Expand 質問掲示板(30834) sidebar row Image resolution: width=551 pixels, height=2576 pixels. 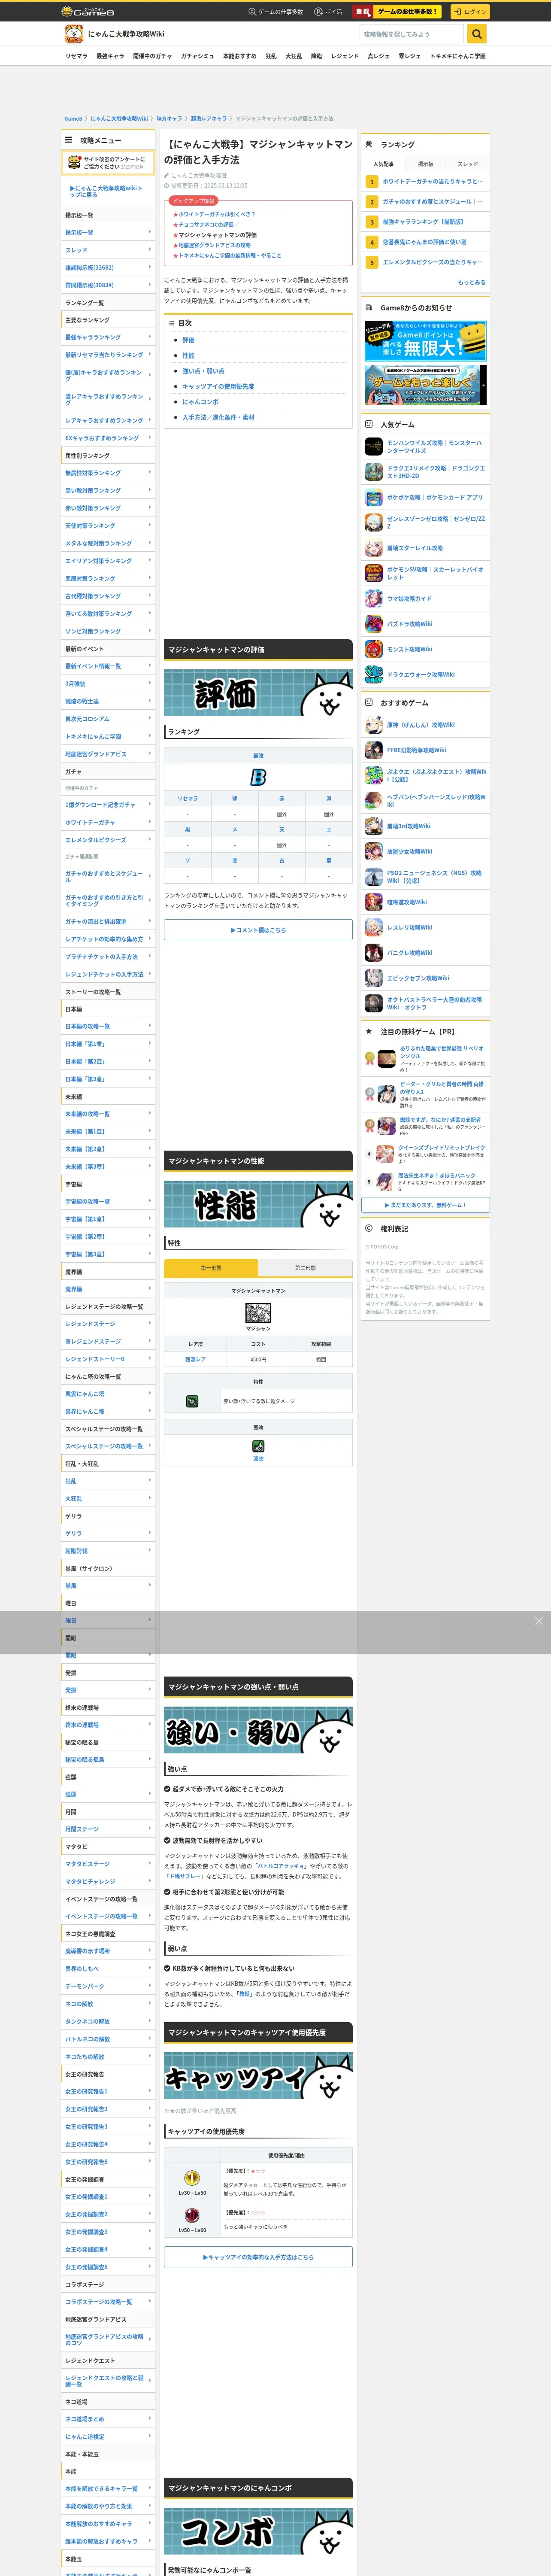[108, 285]
